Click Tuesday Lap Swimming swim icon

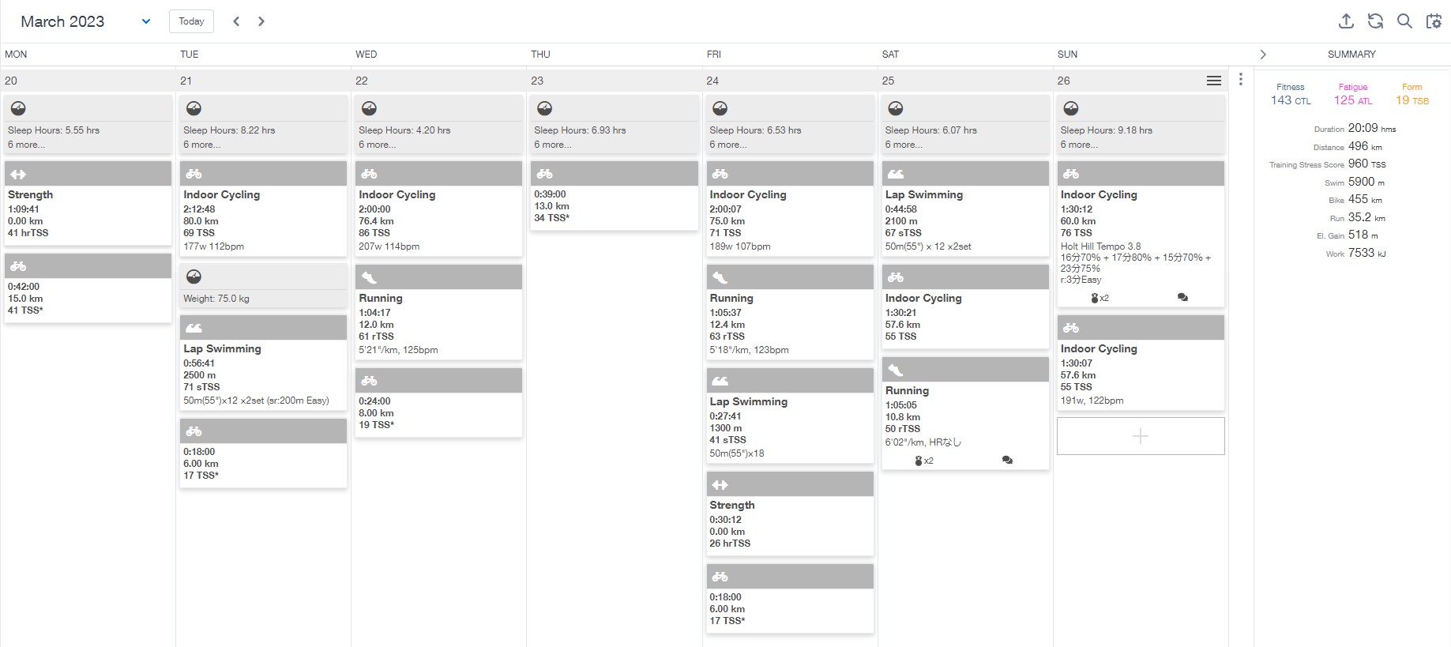coord(194,328)
